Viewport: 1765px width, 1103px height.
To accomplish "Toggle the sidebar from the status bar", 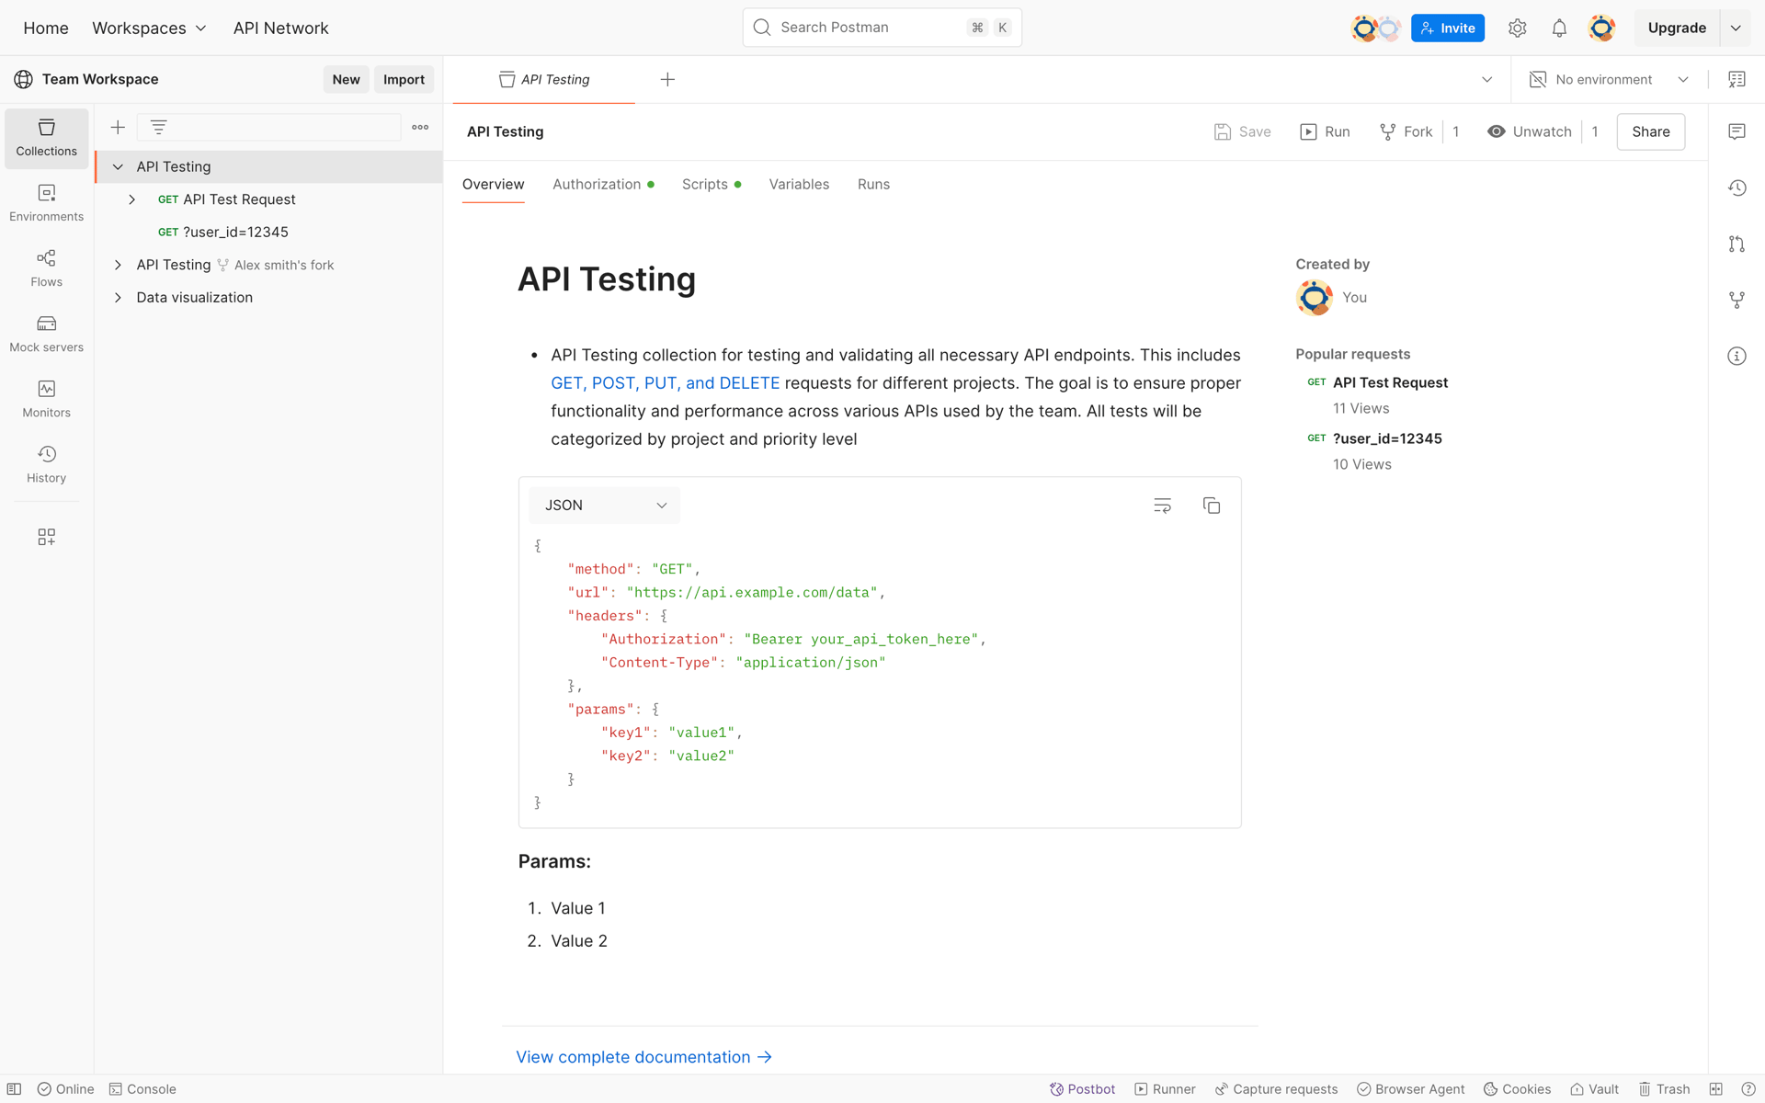I will point(14,1089).
